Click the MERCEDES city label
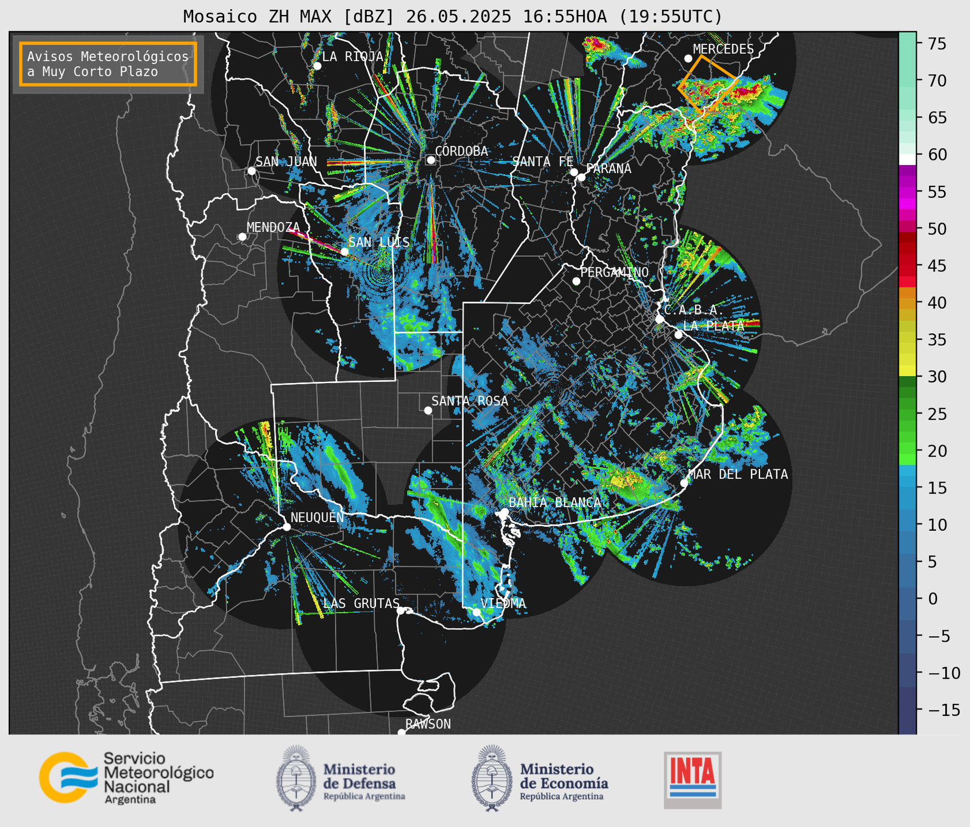Screen dimensions: 970x827 723,49
